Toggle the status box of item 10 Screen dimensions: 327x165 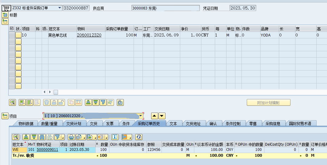pos(18,35)
